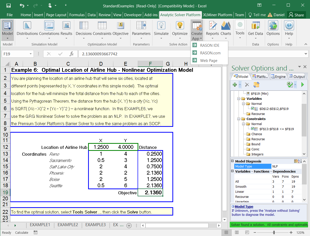
Task: Open the Name Box dropdown arrow
Action: point(31,54)
